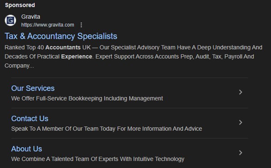Image resolution: width=271 pixels, height=168 pixels.
Task: Click the Gravita advertiser name
Action: click(x=30, y=16)
